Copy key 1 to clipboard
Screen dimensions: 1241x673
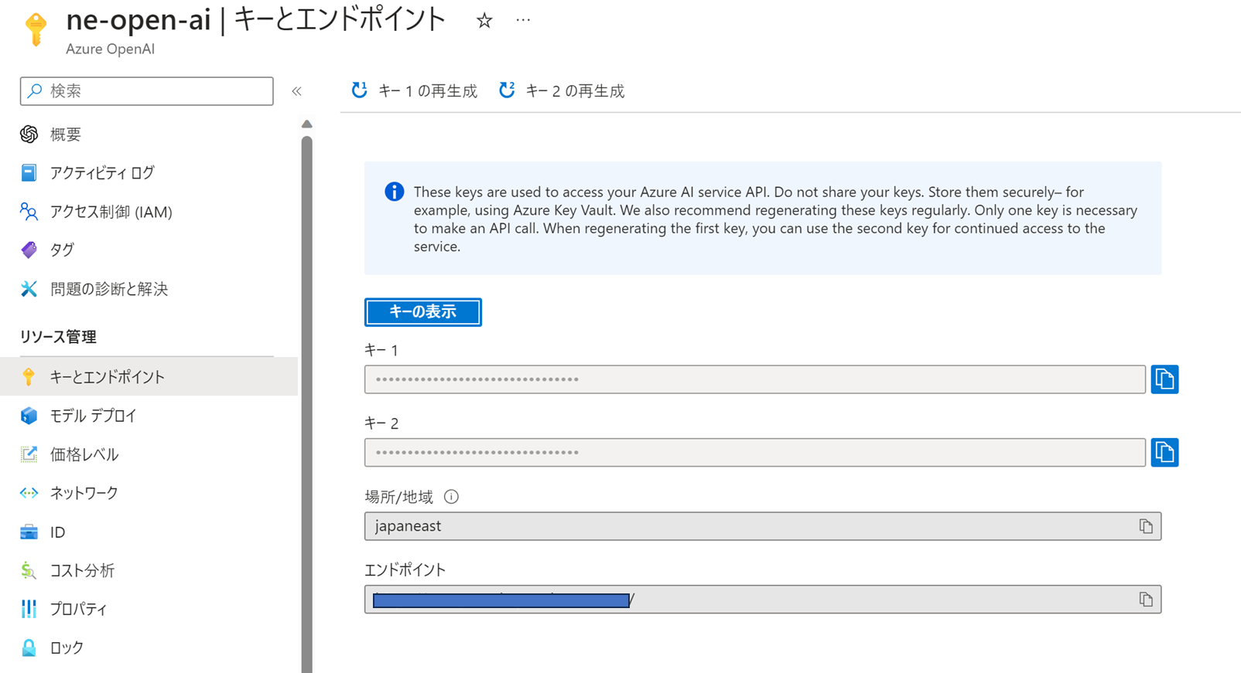click(x=1164, y=379)
